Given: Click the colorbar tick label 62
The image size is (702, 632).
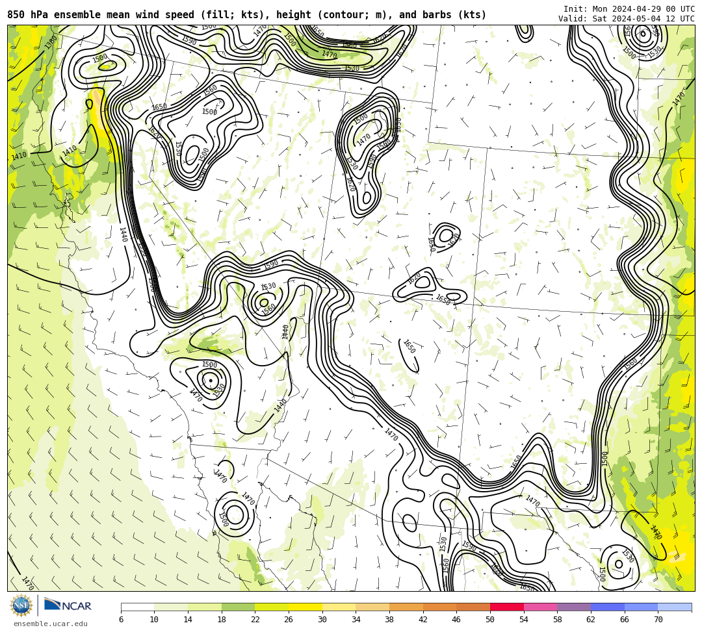Looking at the screenshot, I should (x=591, y=620).
